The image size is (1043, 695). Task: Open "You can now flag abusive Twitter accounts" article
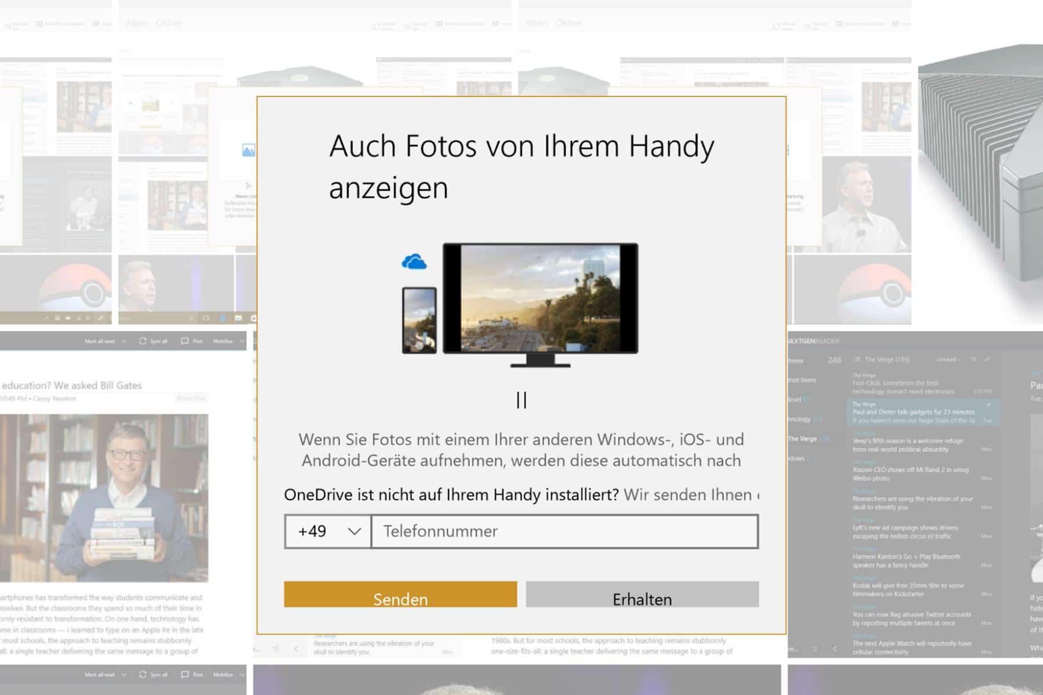[924, 615]
